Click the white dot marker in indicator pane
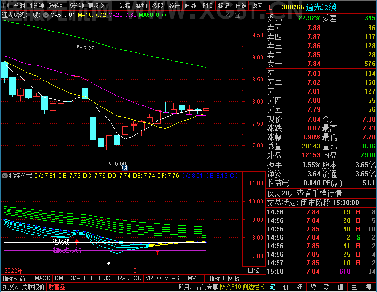 (109, 263)
